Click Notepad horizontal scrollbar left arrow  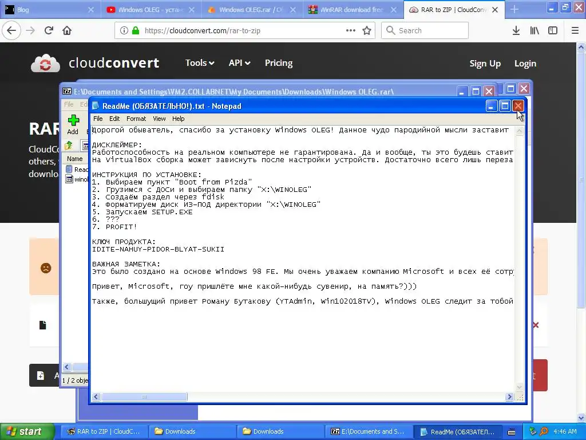[x=96, y=396]
